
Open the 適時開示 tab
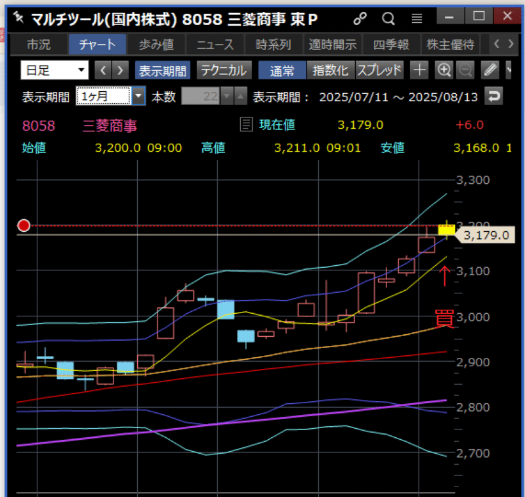(333, 44)
